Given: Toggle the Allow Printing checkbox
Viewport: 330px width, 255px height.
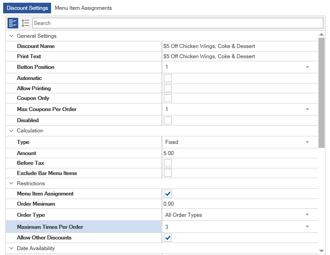Looking at the screenshot, I should [x=168, y=88].
